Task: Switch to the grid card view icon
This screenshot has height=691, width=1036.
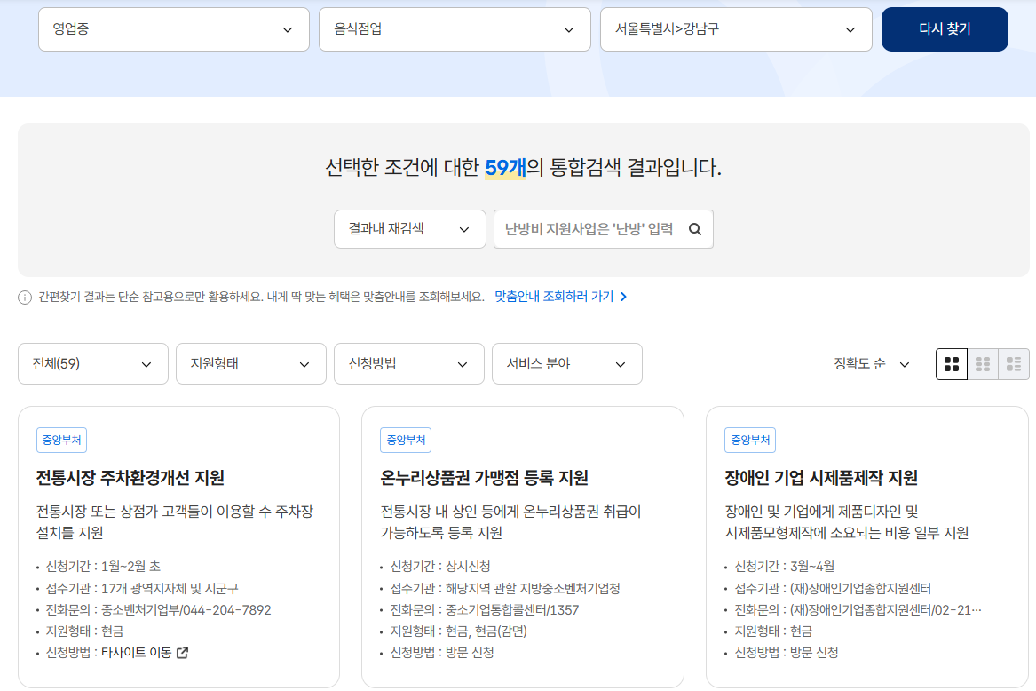Action: [951, 363]
